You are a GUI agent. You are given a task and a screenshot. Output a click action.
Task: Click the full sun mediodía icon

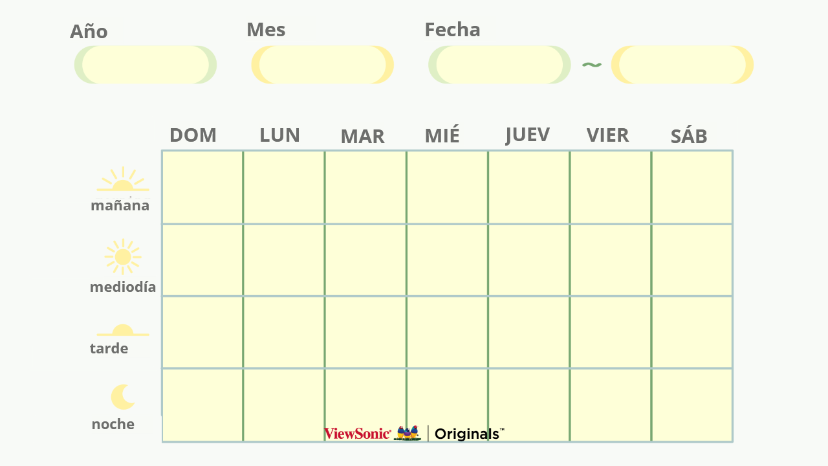click(122, 257)
